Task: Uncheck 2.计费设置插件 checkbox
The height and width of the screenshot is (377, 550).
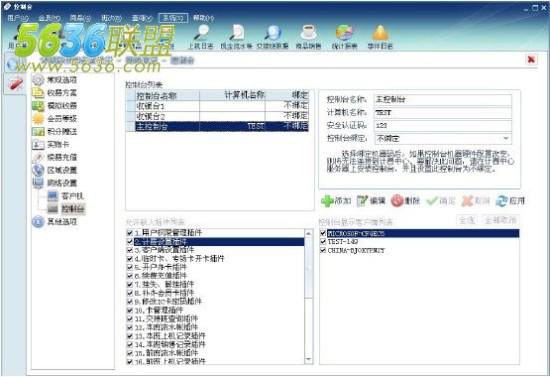Action: pos(130,241)
